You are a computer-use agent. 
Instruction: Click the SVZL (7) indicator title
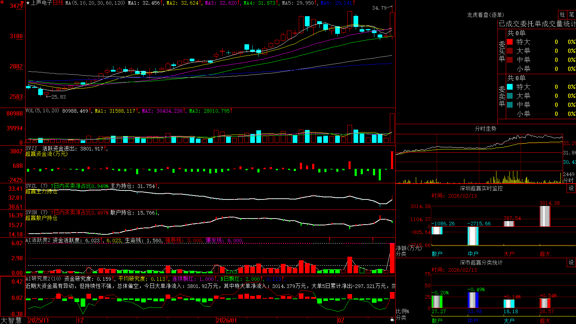click(x=36, y=186)
